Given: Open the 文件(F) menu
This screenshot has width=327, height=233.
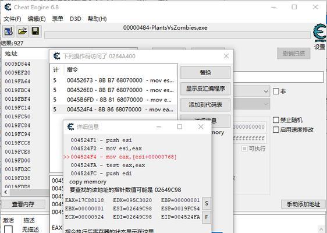Looking at the screenshot, I should [x=12, y=19].
